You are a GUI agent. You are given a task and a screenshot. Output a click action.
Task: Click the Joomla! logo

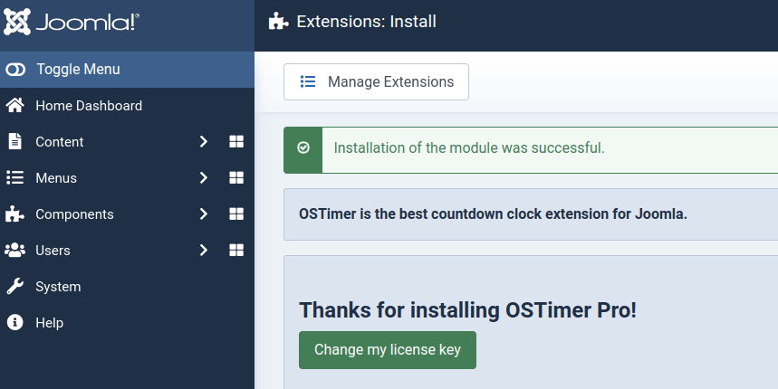pyautogui.click(x=72, y=22)
